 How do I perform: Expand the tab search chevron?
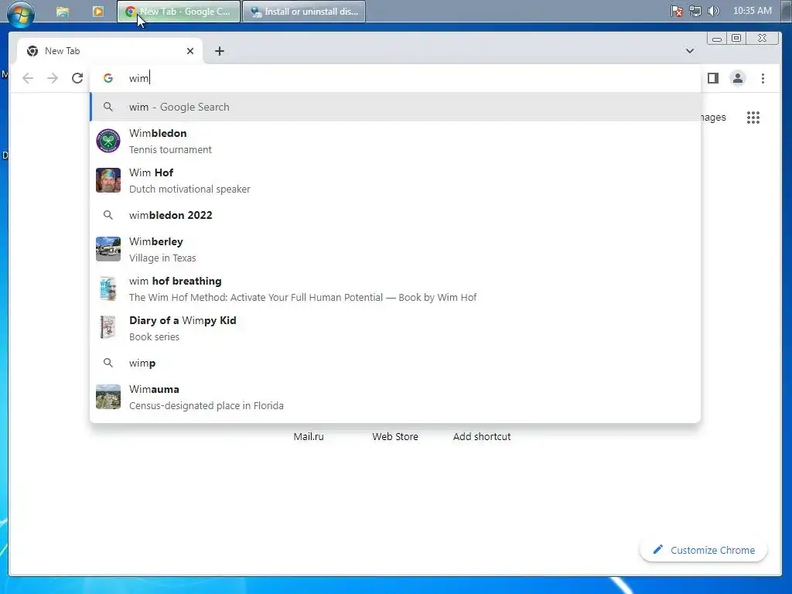click(x=689, y=51)
